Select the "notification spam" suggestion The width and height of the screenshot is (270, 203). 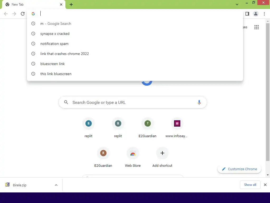(135, 44)
